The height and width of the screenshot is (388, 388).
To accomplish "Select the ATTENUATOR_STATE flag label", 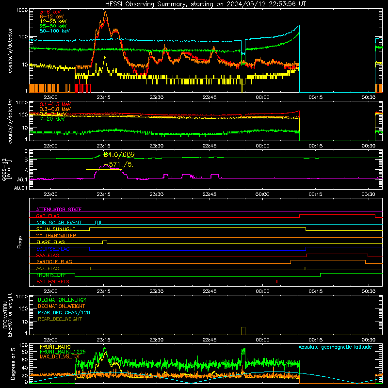I will click(x=59, y=210).
